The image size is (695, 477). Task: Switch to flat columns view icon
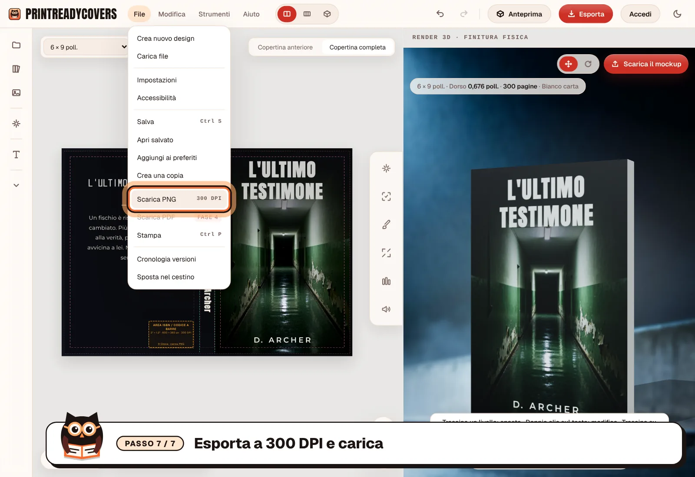(x=307, y=14)
